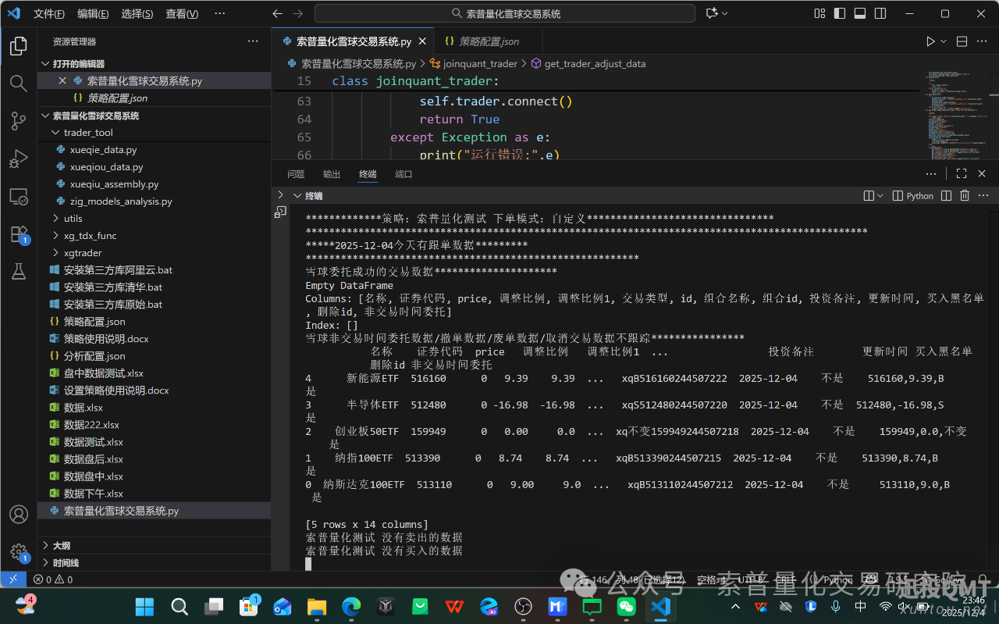The height and width of the screenshot is (624, 999).
Task: Split the terminal pane
Action: coord(945,195)
